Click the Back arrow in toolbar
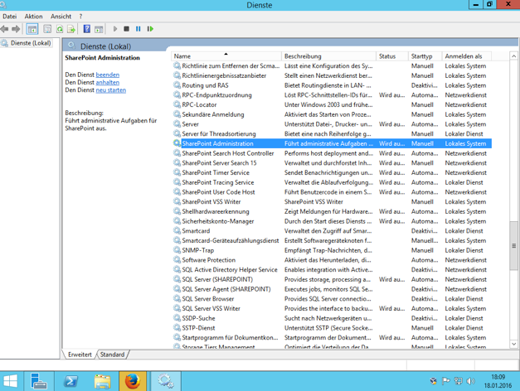Viewport: 520px width, 391px height. [x=5, y=29]
